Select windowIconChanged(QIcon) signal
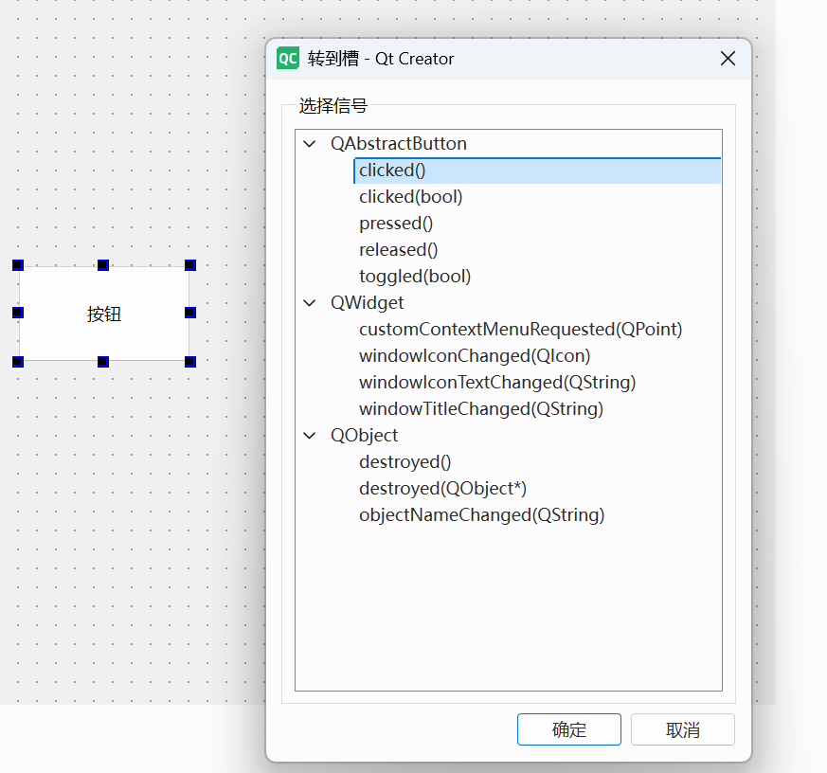This screenshot has height=773, width=827. click(475, 356)
